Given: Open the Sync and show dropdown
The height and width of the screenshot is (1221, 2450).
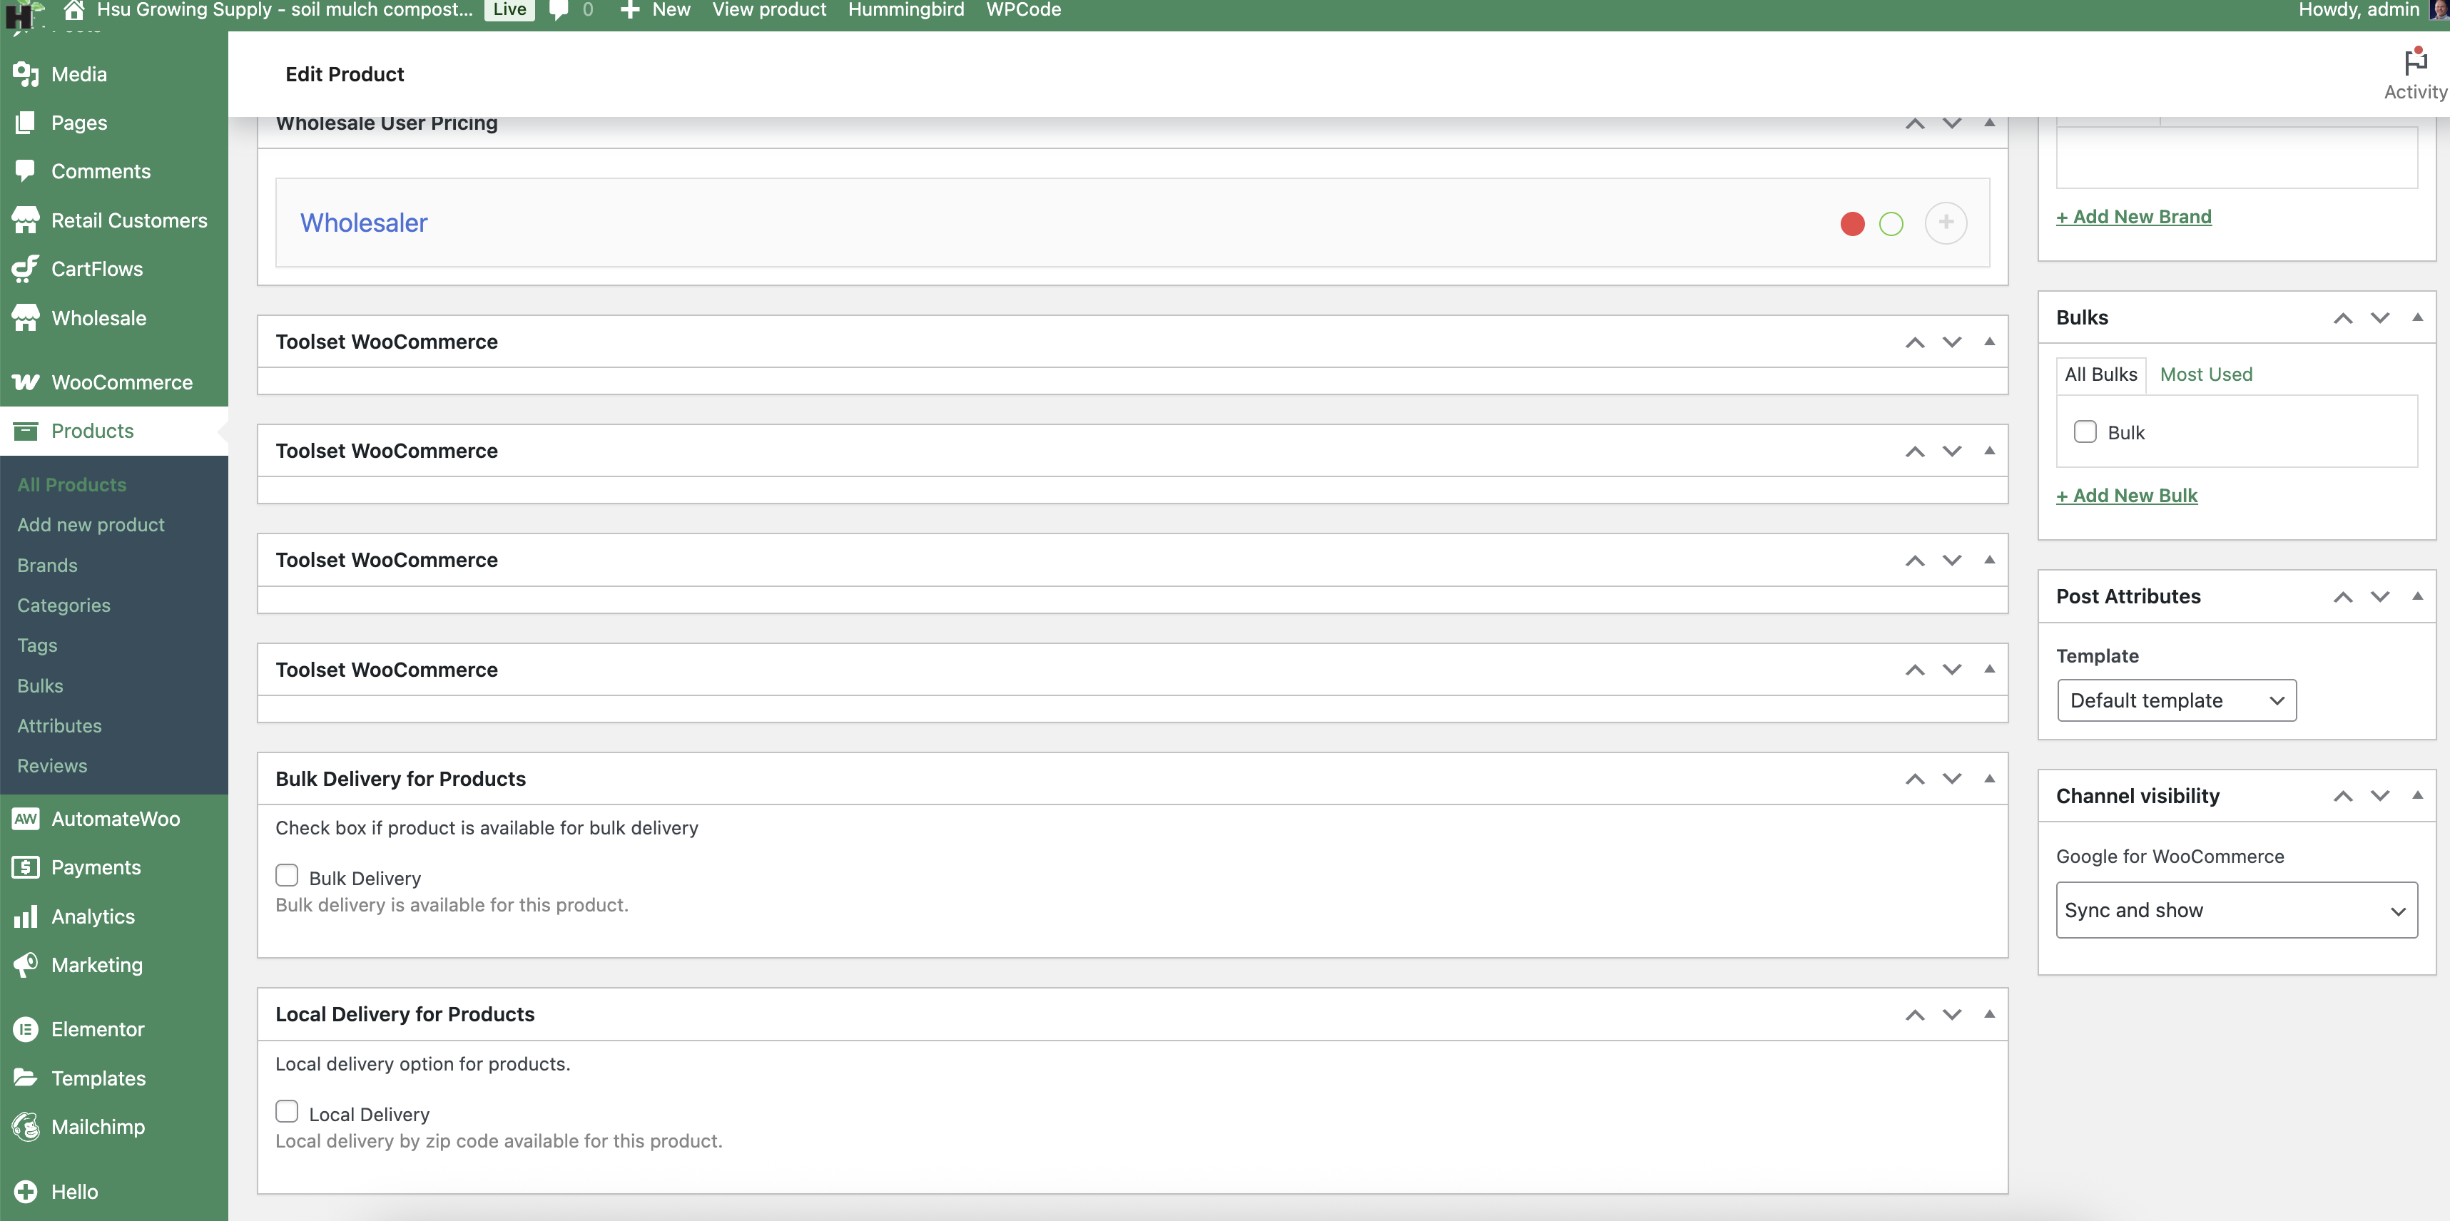Looking at the screenshot, I should (2236, 909).
